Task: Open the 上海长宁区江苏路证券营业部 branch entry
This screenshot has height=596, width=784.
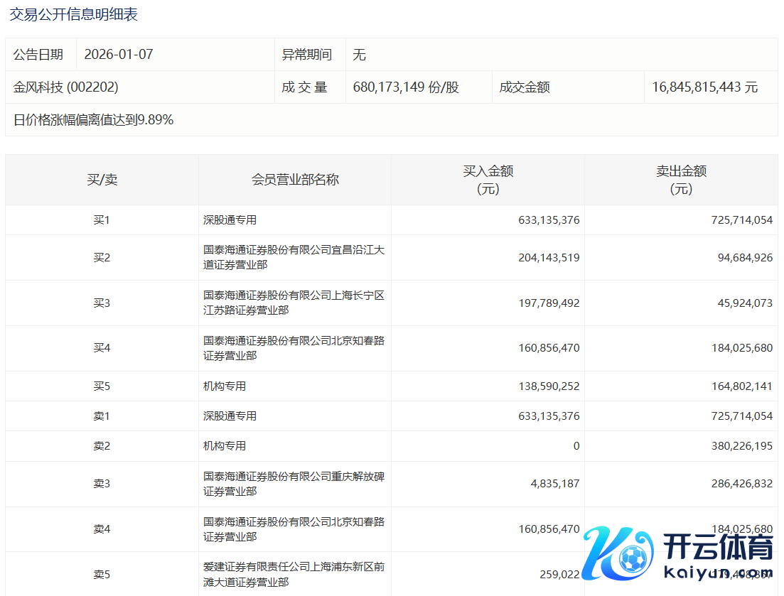Action: pos(294,303)
